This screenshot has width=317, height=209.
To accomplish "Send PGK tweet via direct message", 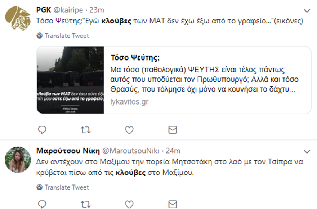I will point(173,130).
